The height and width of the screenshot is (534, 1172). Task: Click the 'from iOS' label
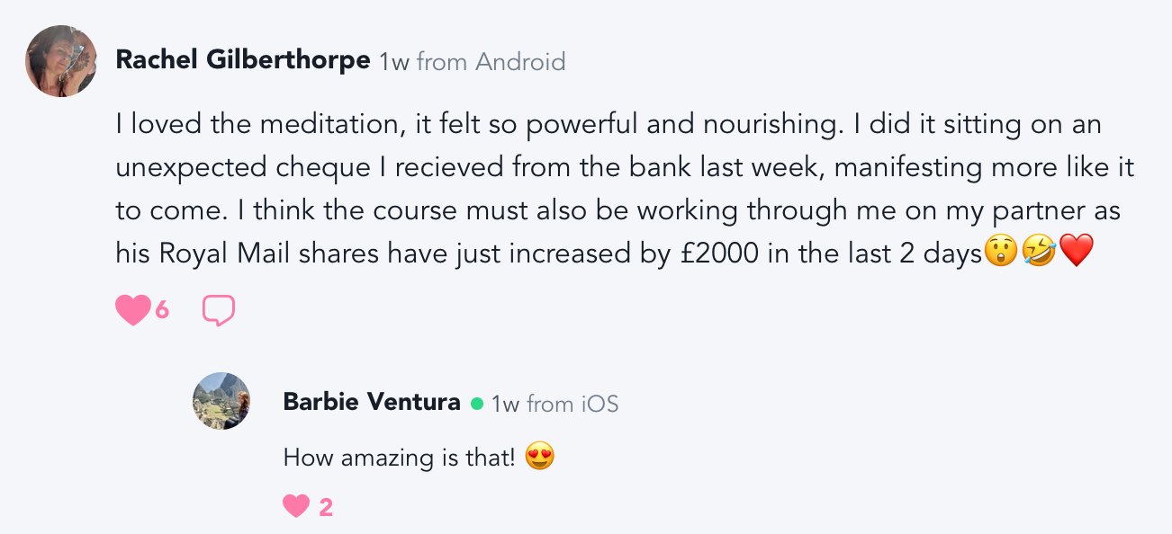point(572,404)
